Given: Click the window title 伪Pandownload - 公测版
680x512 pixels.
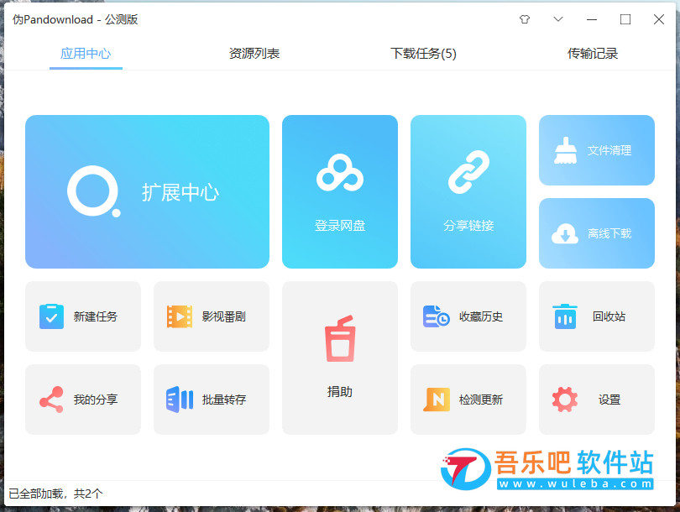Looking at the screenshot, I should 75,19.
